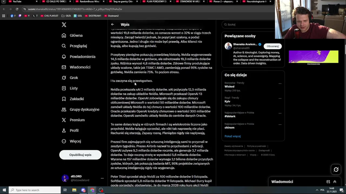Open Twitch bookmark icon

coord(20,16)
